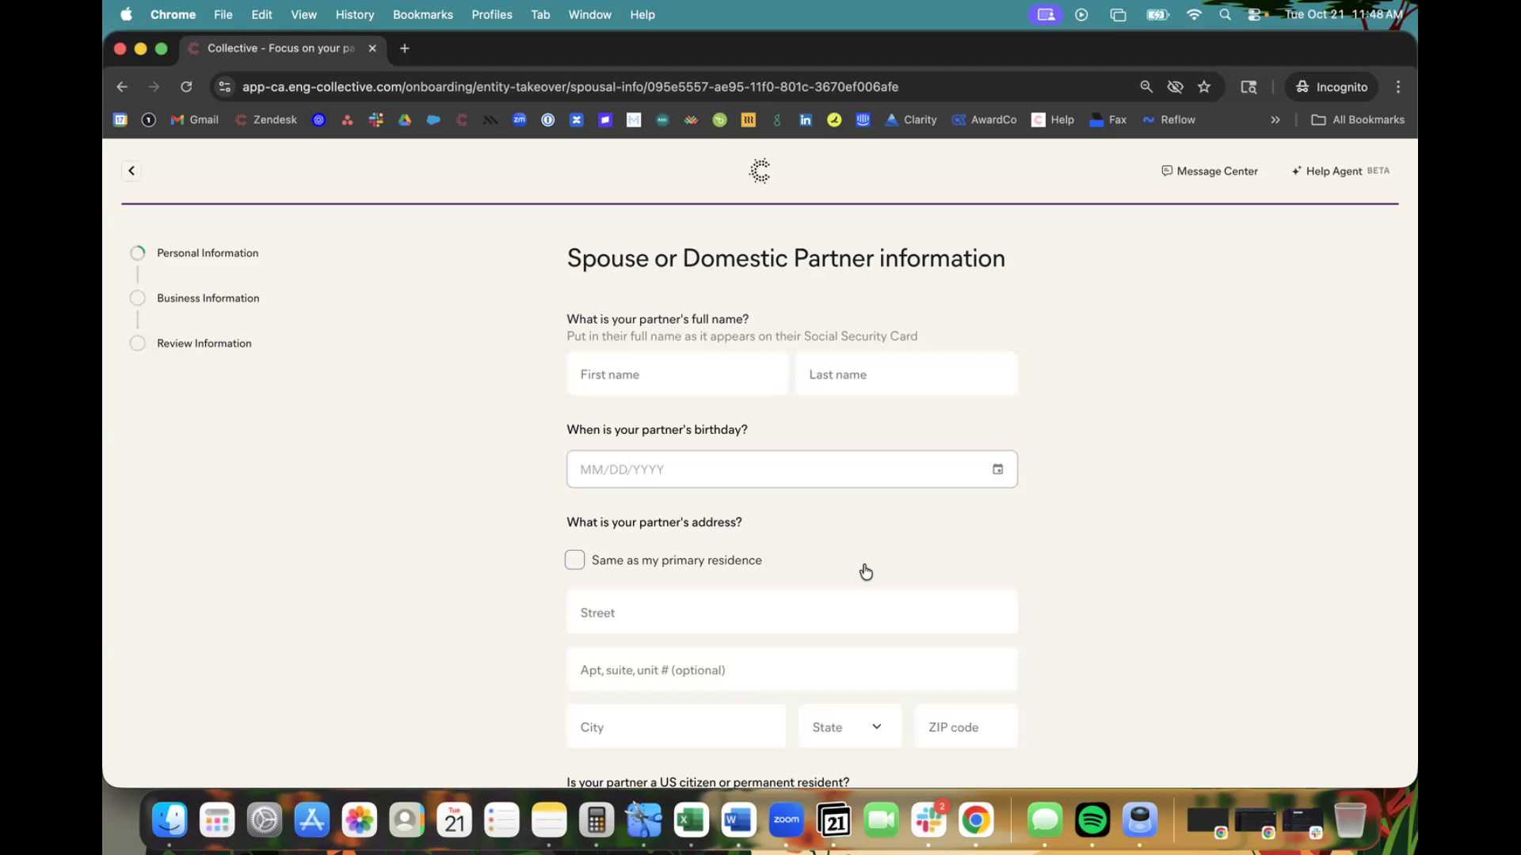Image resolution: width=1521 pixels, height=855 pixels.
Task: Expand hidden bookmarks chevron
Action: pos(1275,120)
